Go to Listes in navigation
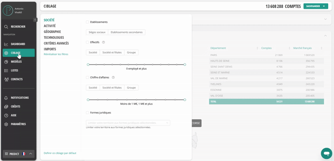The image size is (334, 161). tap(18, 70)
